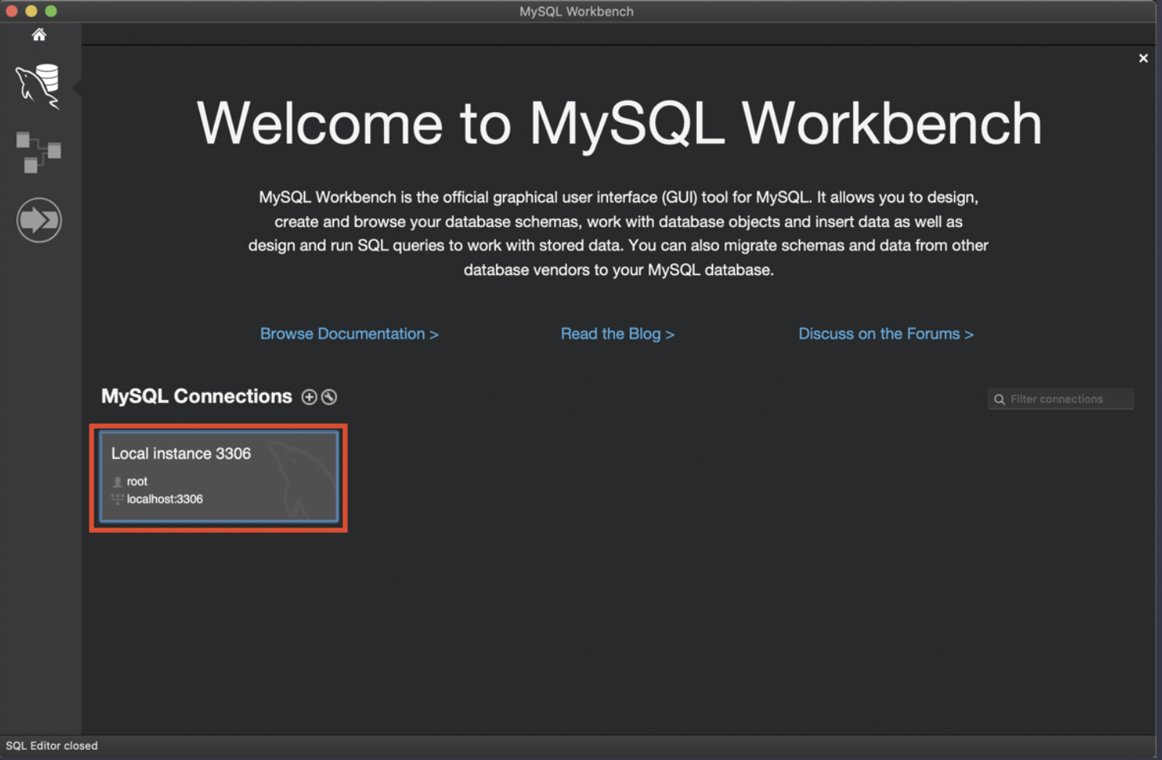The width and height of the screenshot is (1162, 760).
Task: Select the MySQL connections dolphin sidebar icon
Action: click(38, 87)
